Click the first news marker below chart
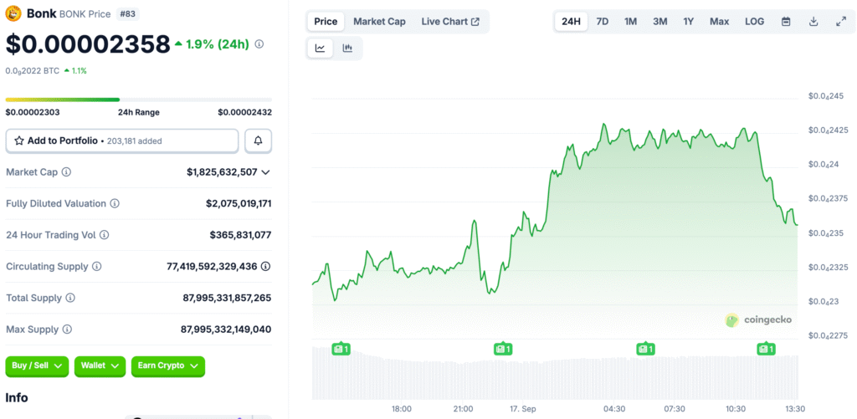 tap(341, 349)
